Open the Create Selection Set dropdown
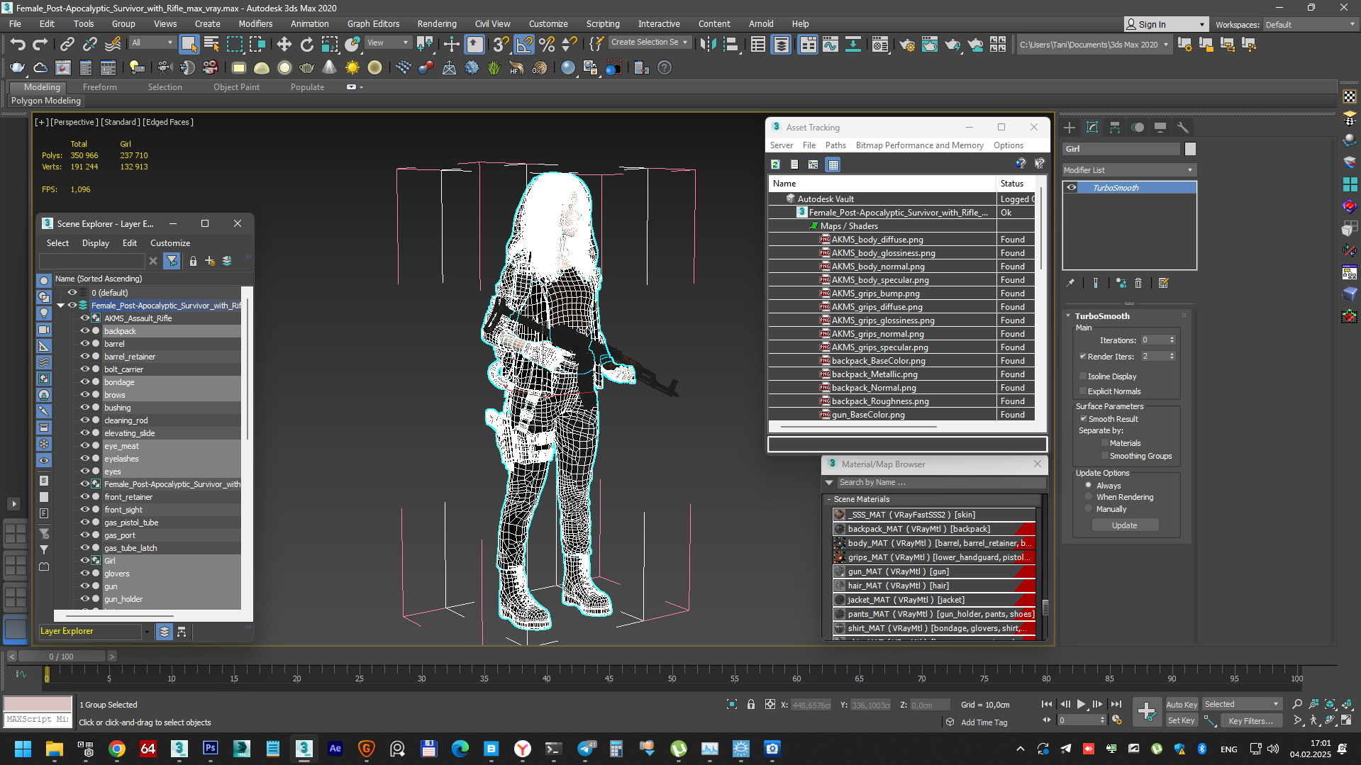The image size is (1361, 765). [x=649, y=43]
